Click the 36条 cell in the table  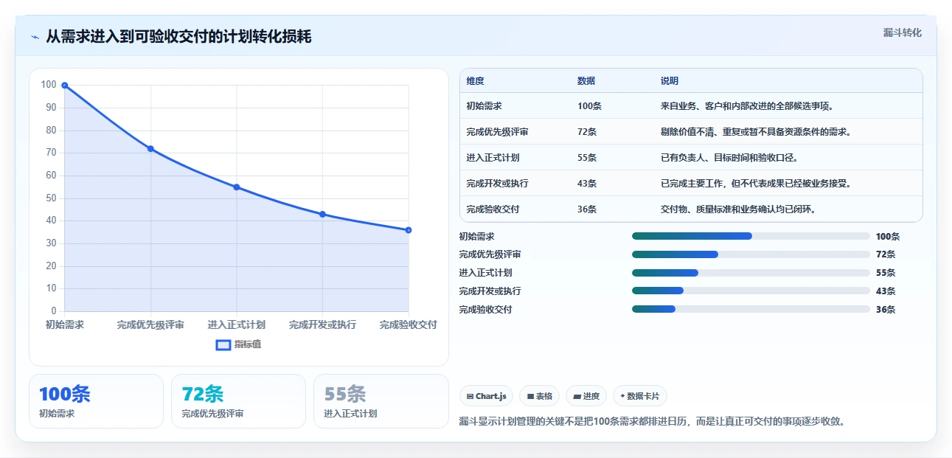[x=588, y=209]
